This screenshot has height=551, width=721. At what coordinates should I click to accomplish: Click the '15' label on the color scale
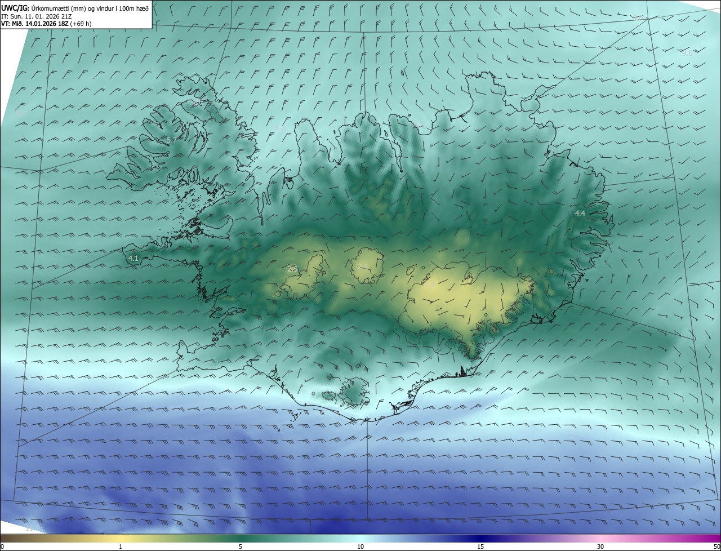click(480, 546)
